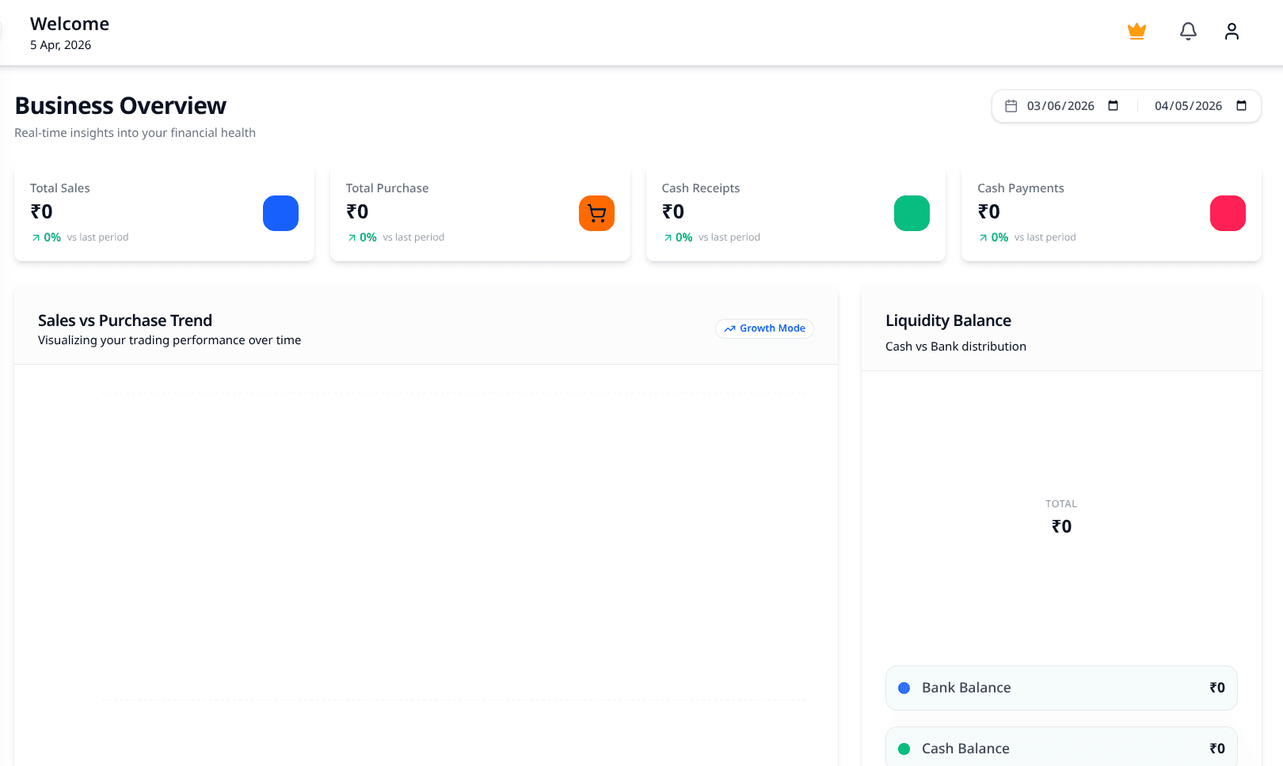Click the orange crown premium icon

(1136, 31)
